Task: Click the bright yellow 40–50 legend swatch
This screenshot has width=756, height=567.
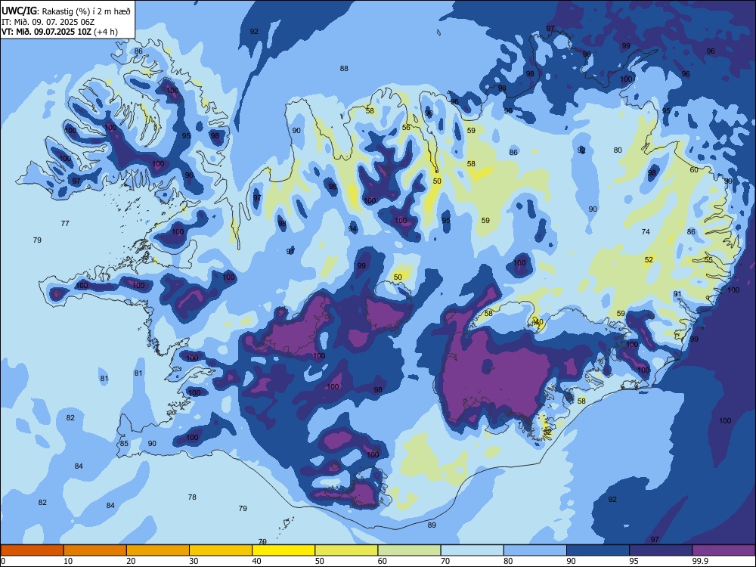Action: pyautogui.click(x=283, y=550)
